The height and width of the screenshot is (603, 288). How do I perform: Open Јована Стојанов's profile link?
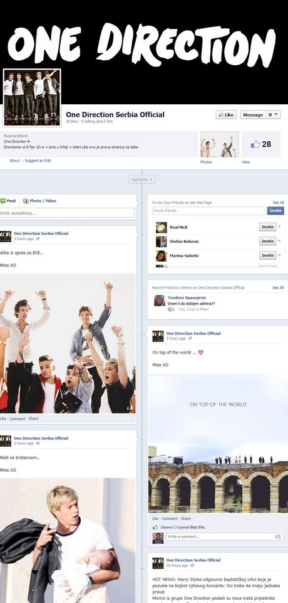[174, 527]
